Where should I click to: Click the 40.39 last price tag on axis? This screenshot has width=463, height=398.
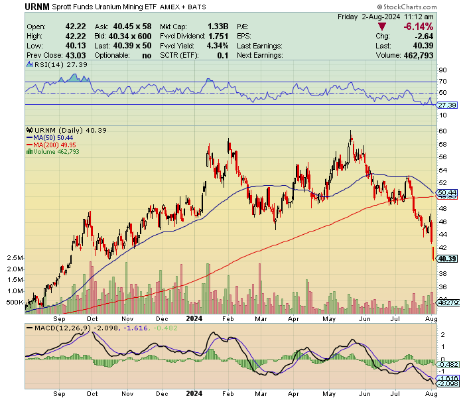pyautogui.click(x=447, y=259)
